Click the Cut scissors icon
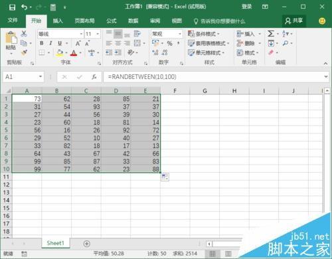Viewport: 332px width, 259px height. [x=24, y=34]
